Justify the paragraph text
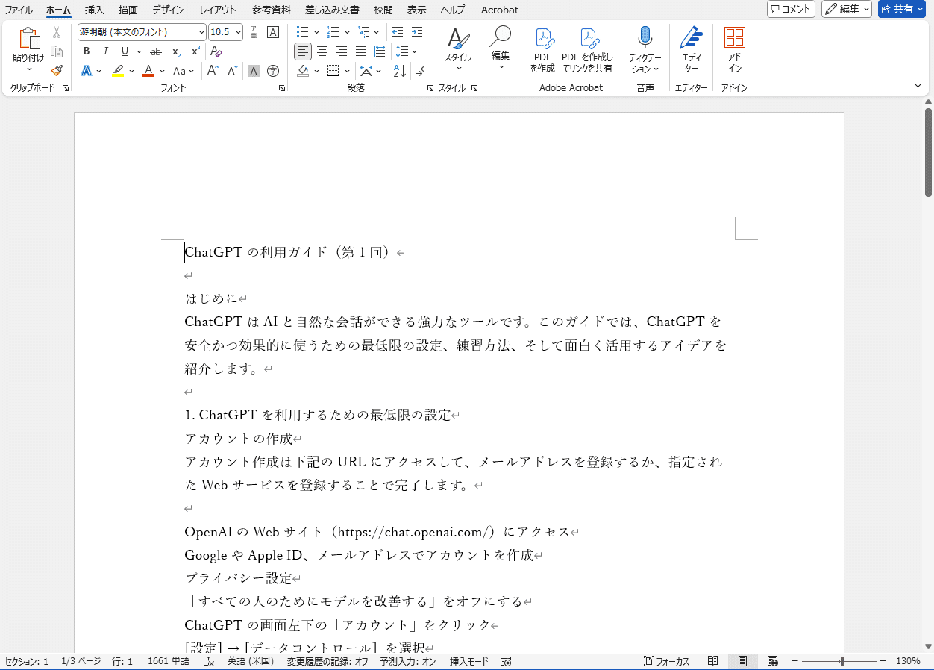Image resolution: width=934 pixels, height=670 pixels. [x=361, y=51]
